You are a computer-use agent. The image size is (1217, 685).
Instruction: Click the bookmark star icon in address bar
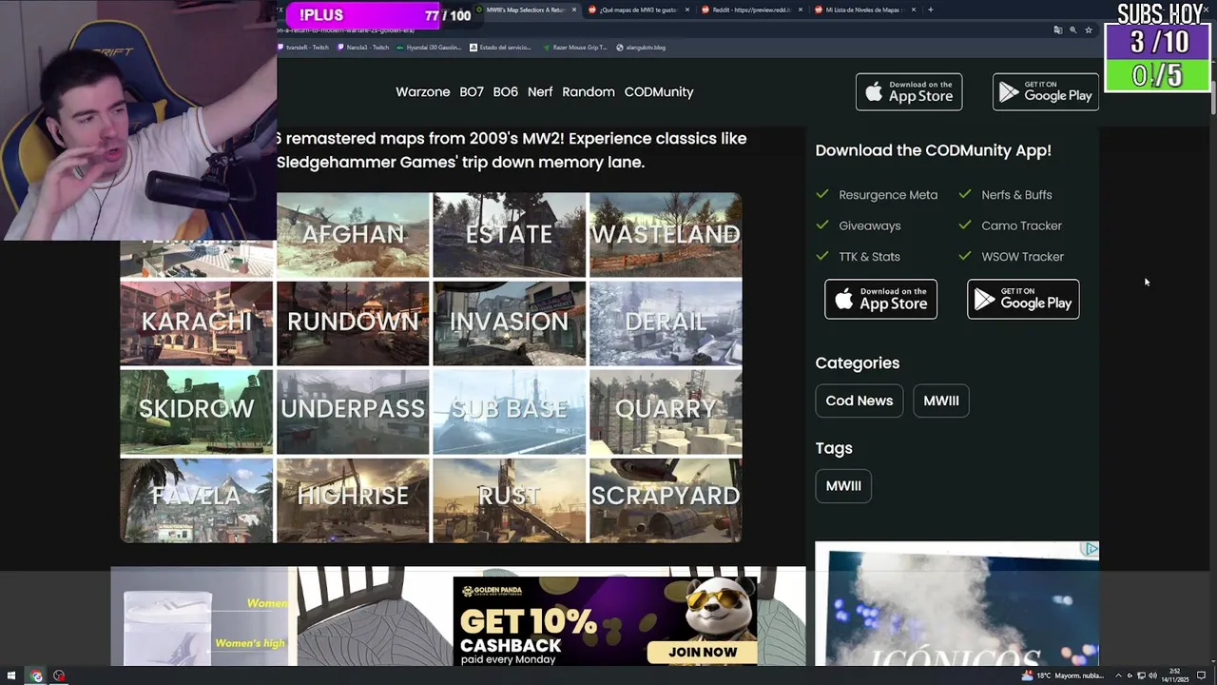(1089, 30)
